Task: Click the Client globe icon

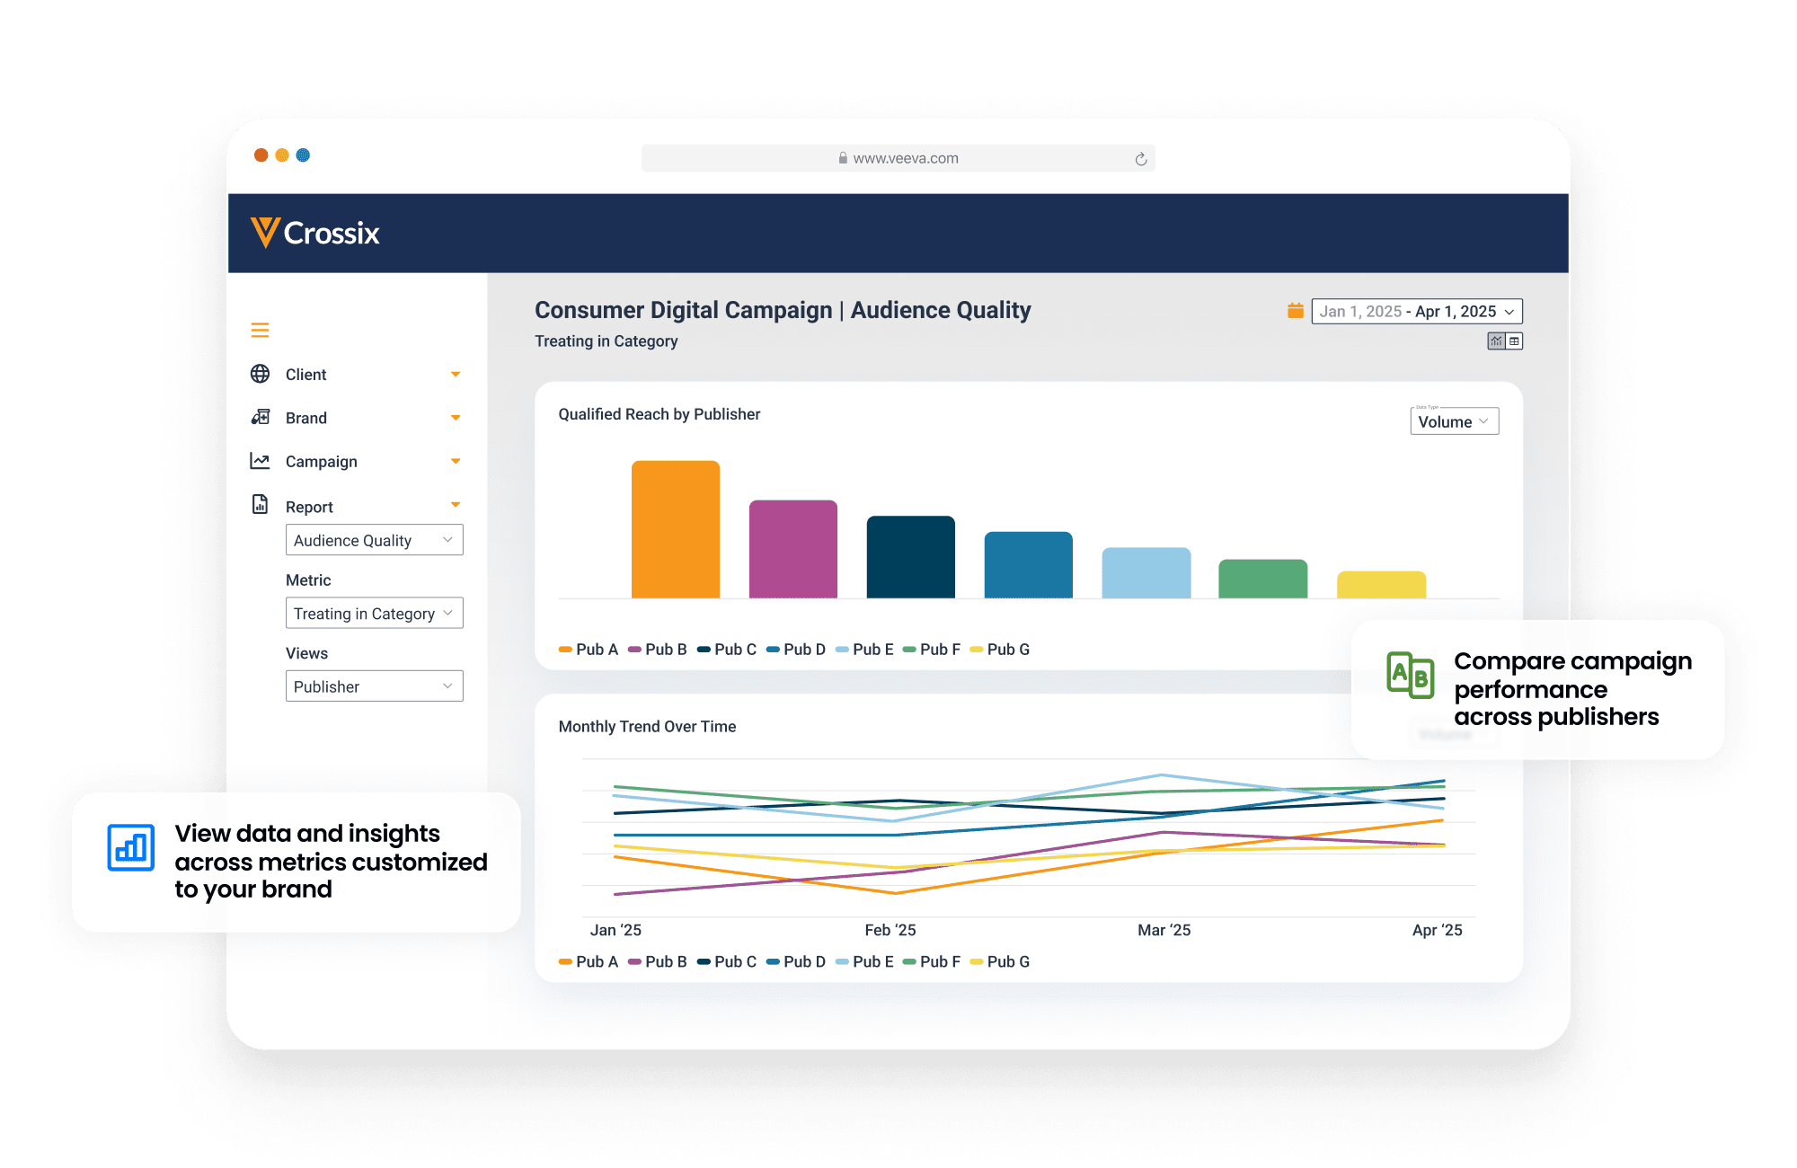Action: (260, 374)
